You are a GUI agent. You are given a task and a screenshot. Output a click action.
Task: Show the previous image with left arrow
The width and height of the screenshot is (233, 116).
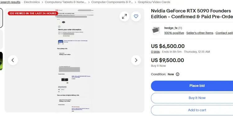pos(13,60)
